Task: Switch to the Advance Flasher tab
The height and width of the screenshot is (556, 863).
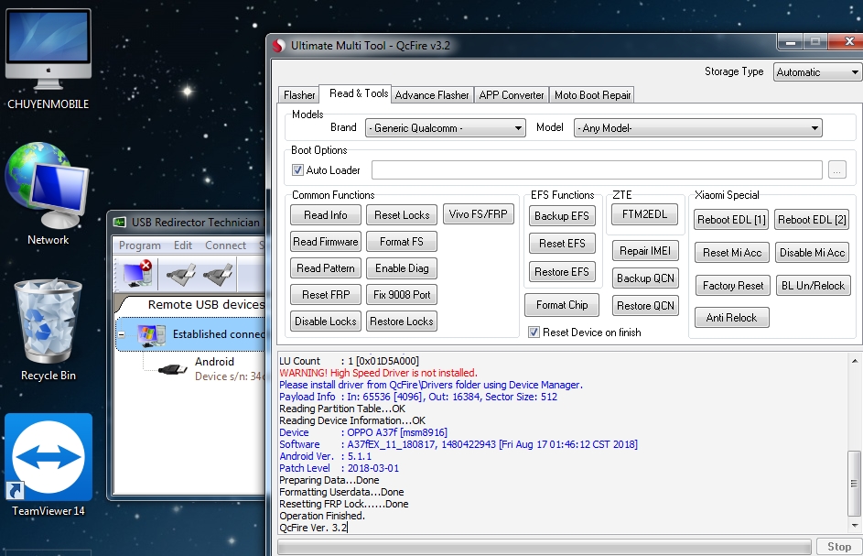Action: [432, 94]
